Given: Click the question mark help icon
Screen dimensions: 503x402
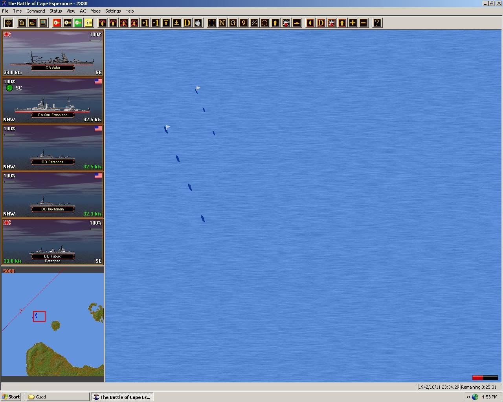Looking at the screenshot, I should coord(377,23).
